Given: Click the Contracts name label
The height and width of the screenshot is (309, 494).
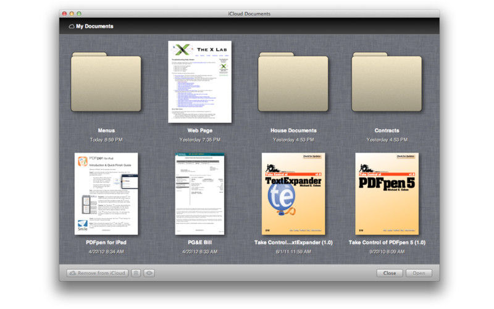Looking at the screenshot, I should (x=387, y=130).
